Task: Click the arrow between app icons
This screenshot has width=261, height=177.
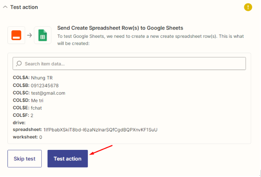Action: pyautogui.click(x=30, y=35)
